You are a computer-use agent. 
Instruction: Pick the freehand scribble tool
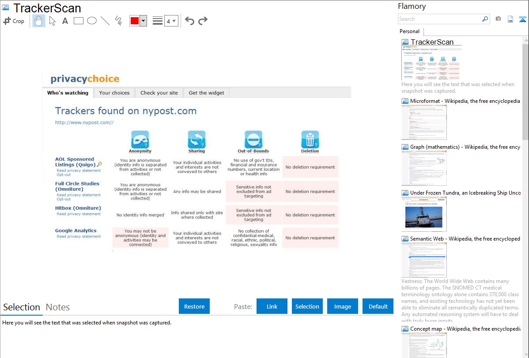pyautogui.click(x=118, y=21)
